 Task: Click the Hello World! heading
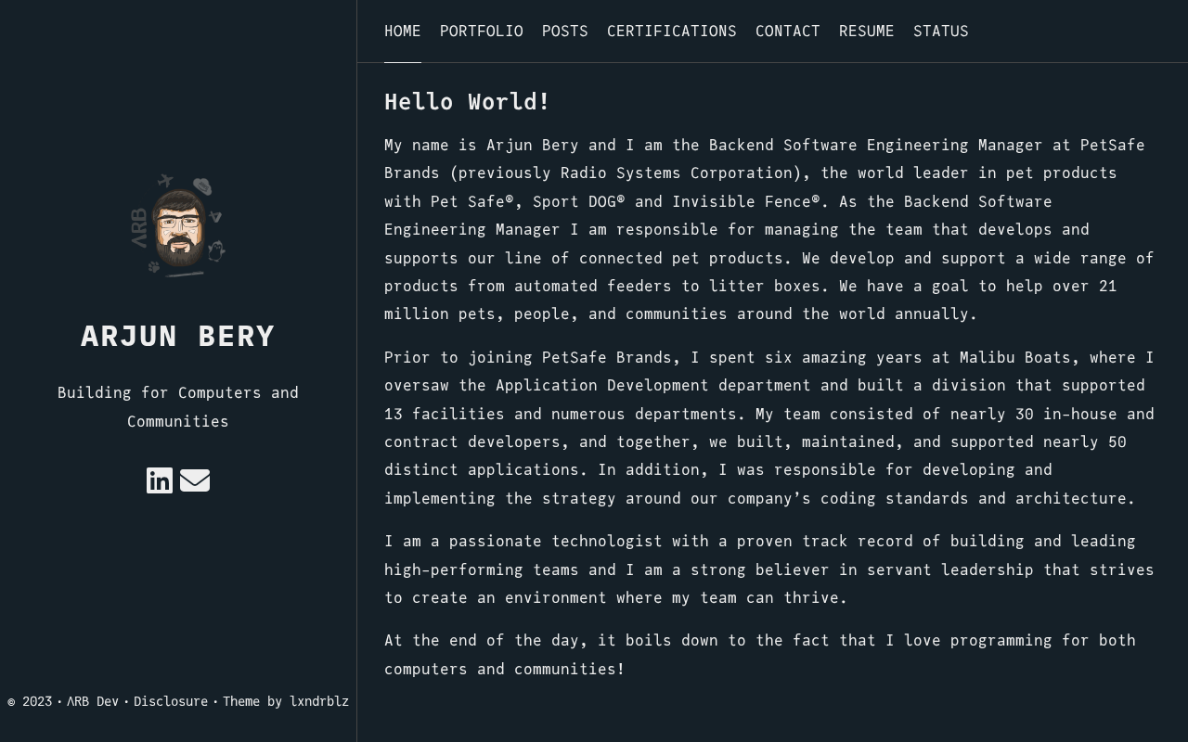pyautogui.click(x=468, y=102)
